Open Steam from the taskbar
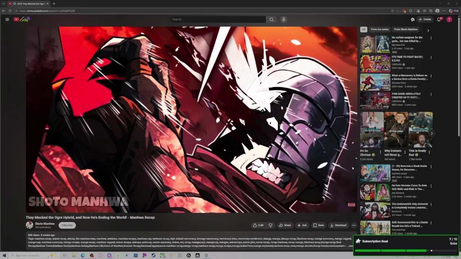461x259 pixels. (153, 255)
